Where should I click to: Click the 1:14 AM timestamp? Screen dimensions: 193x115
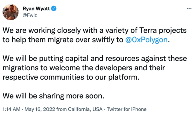click(x=11, y=109)
